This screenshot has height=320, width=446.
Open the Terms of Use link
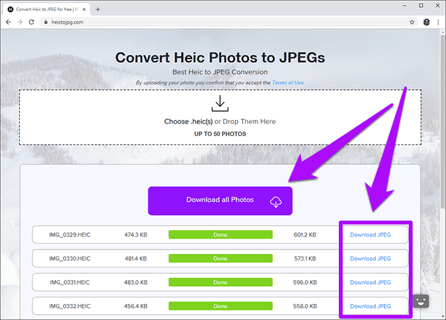coord(288,83)
